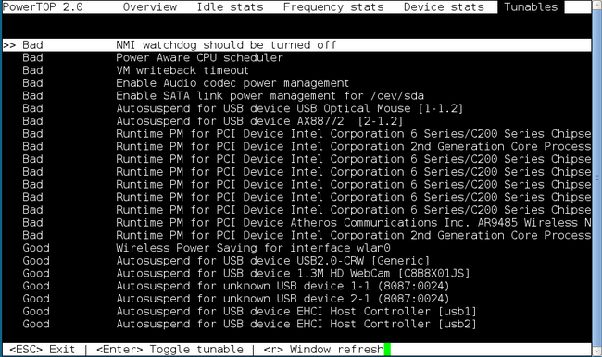The image size is (602, 357).
Task: Select Atheros AR9485 Wireless Runtime PM row
Action: (x=296, y=222)
